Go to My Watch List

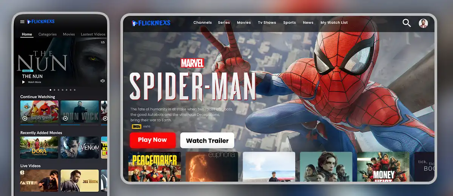point(334,23)
